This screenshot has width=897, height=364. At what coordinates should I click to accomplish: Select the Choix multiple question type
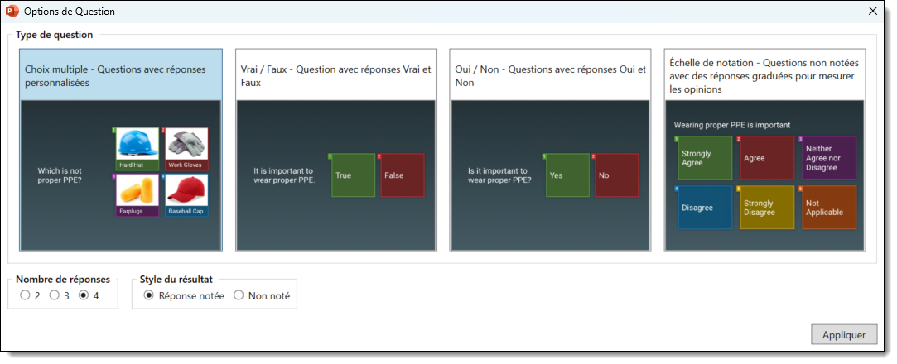(x=121, y=150)
